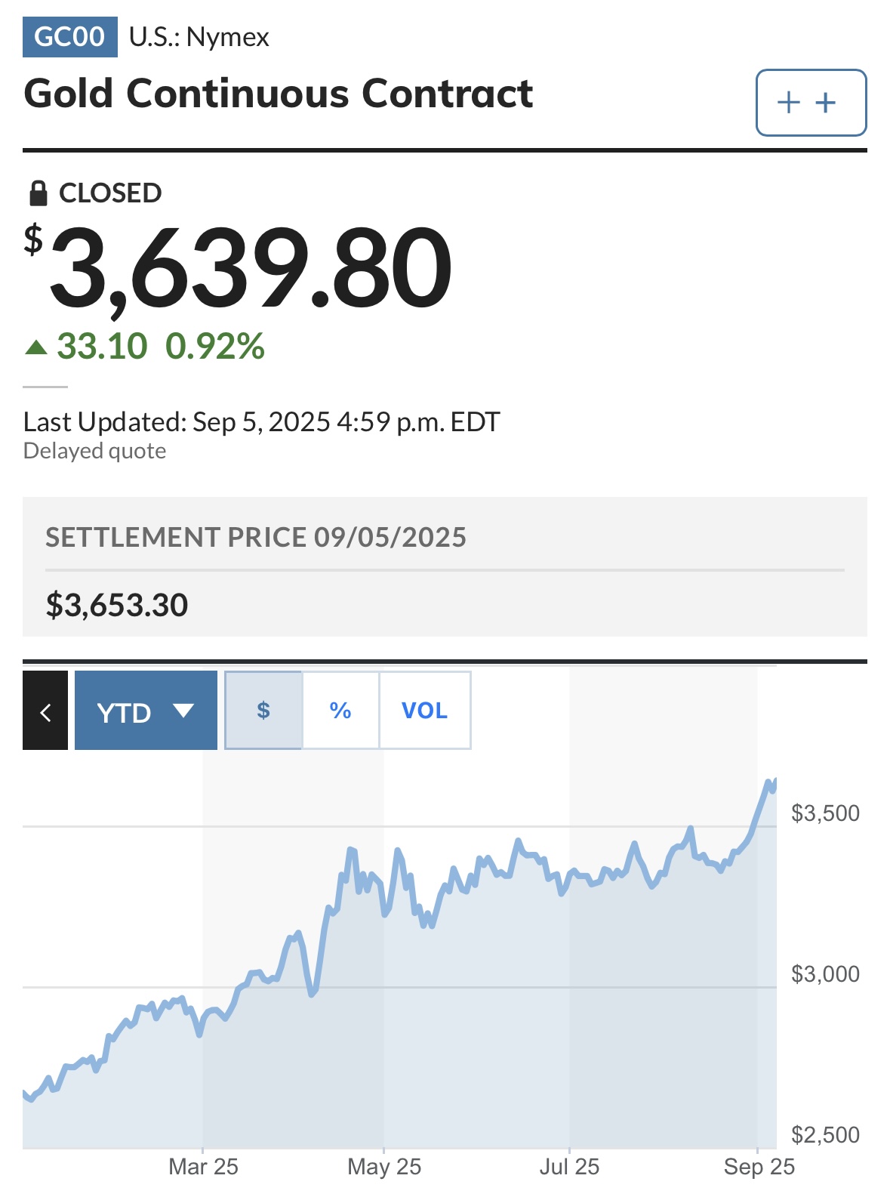Screen dimensions: 890x1197
Task: Click the lock icon beside CLOSED
Action: point(38,193)
